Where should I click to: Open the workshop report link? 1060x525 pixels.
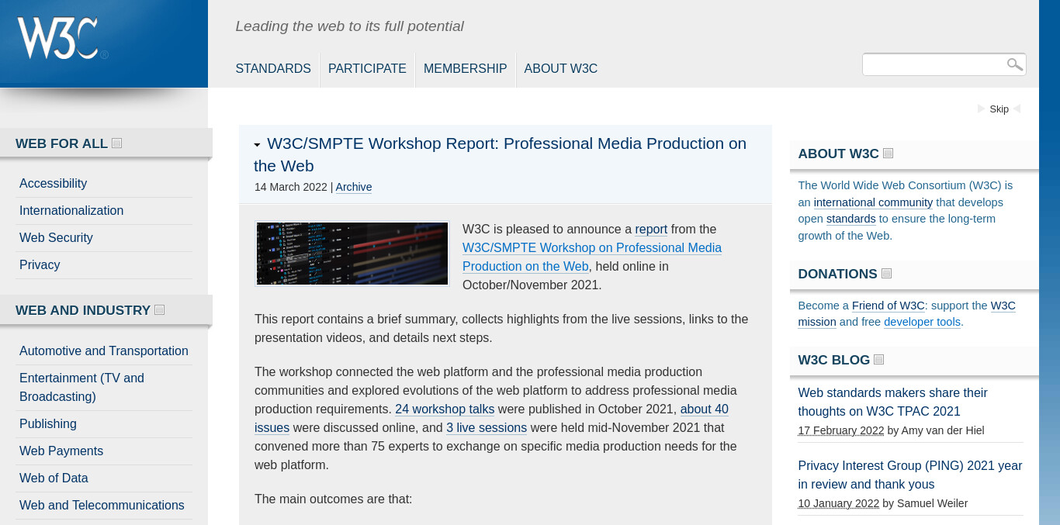651,229
